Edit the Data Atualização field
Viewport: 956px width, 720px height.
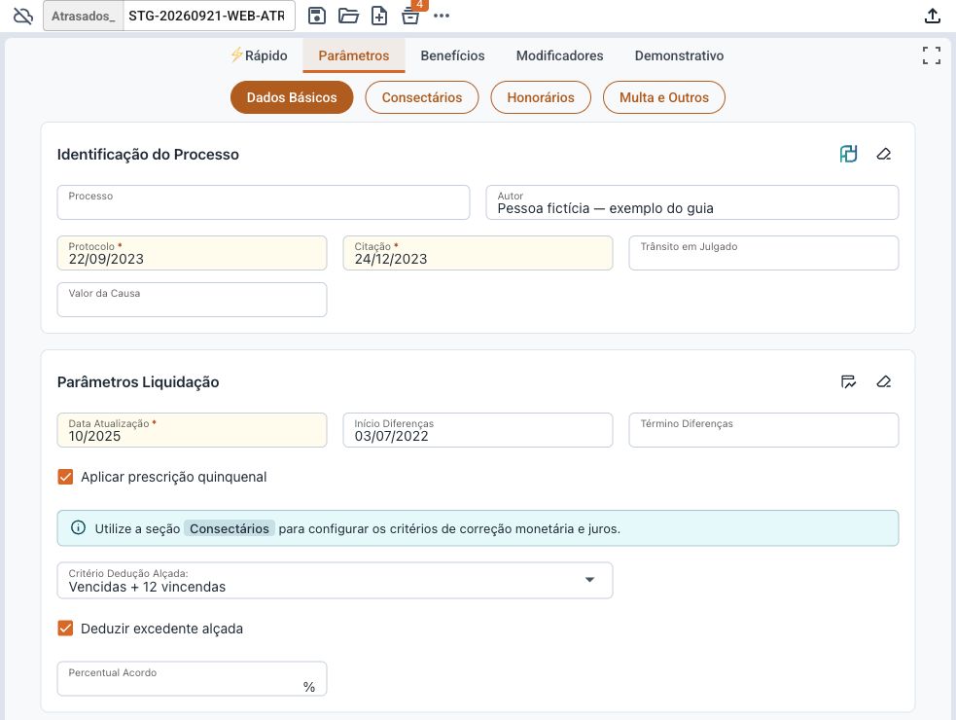[192, 430]
